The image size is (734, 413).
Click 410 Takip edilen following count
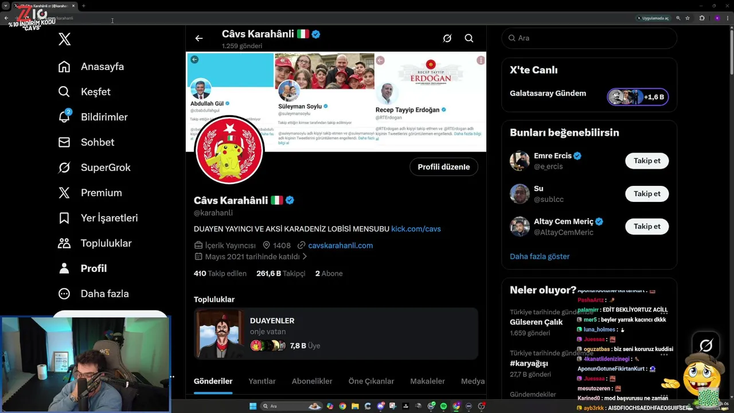(x=220, y=274)
